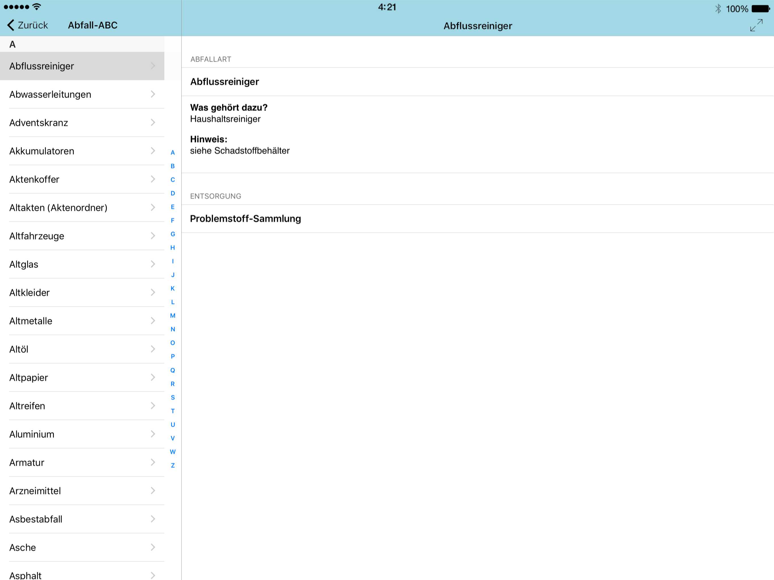Tap the chevron on Arzneimittel row
This screenshot has height=580, width=774.
coord(153,491)
